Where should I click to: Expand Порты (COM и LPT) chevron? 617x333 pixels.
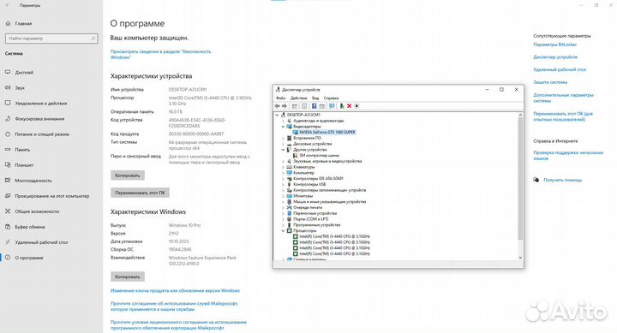coord(283,219)
